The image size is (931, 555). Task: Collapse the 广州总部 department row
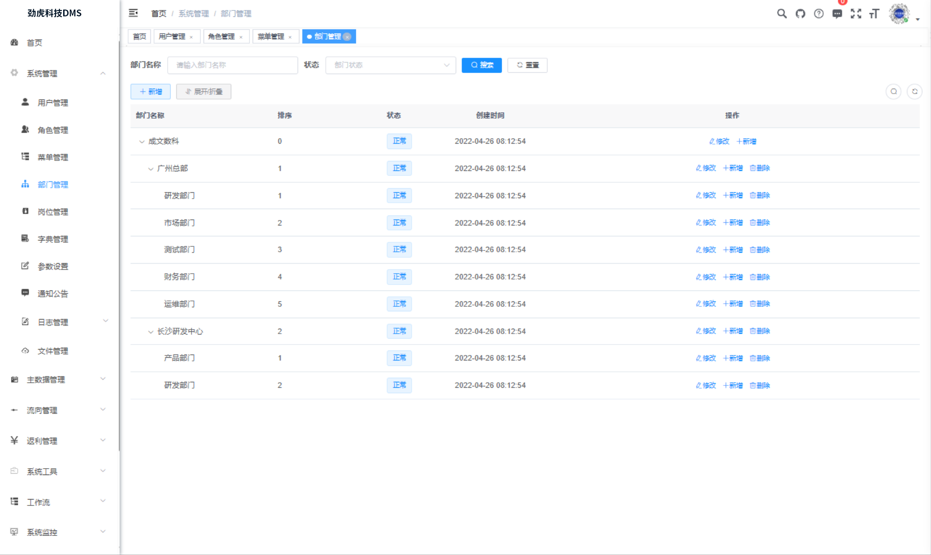coord(150,169)
